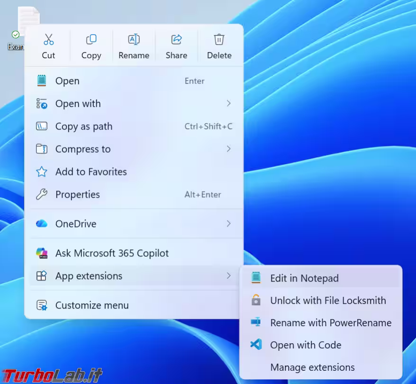
Task: Click the Customize menu icon
Action: [x=42, y=305]
